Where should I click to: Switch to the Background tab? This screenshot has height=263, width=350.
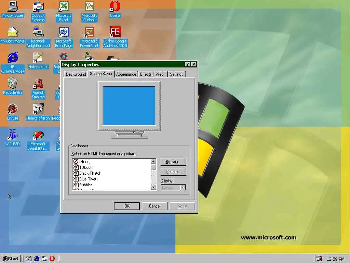[x=76, y=74]
